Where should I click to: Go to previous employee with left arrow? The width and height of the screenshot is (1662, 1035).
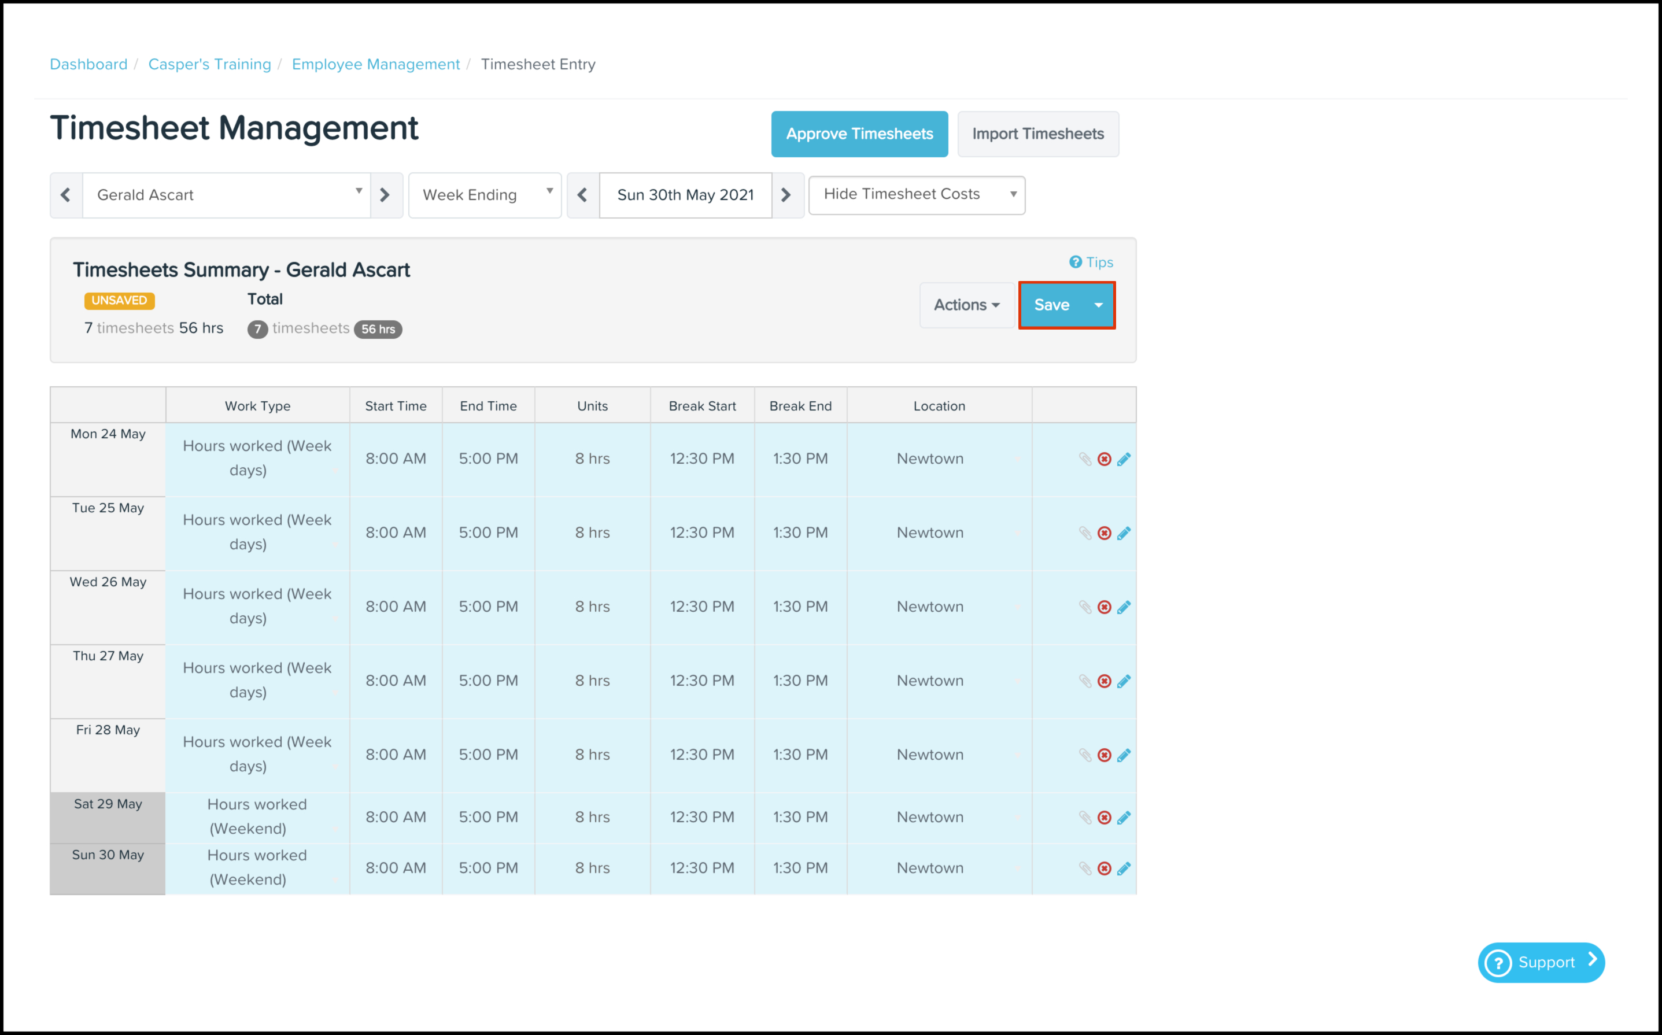pyautogui.click(x=66, y=195)
